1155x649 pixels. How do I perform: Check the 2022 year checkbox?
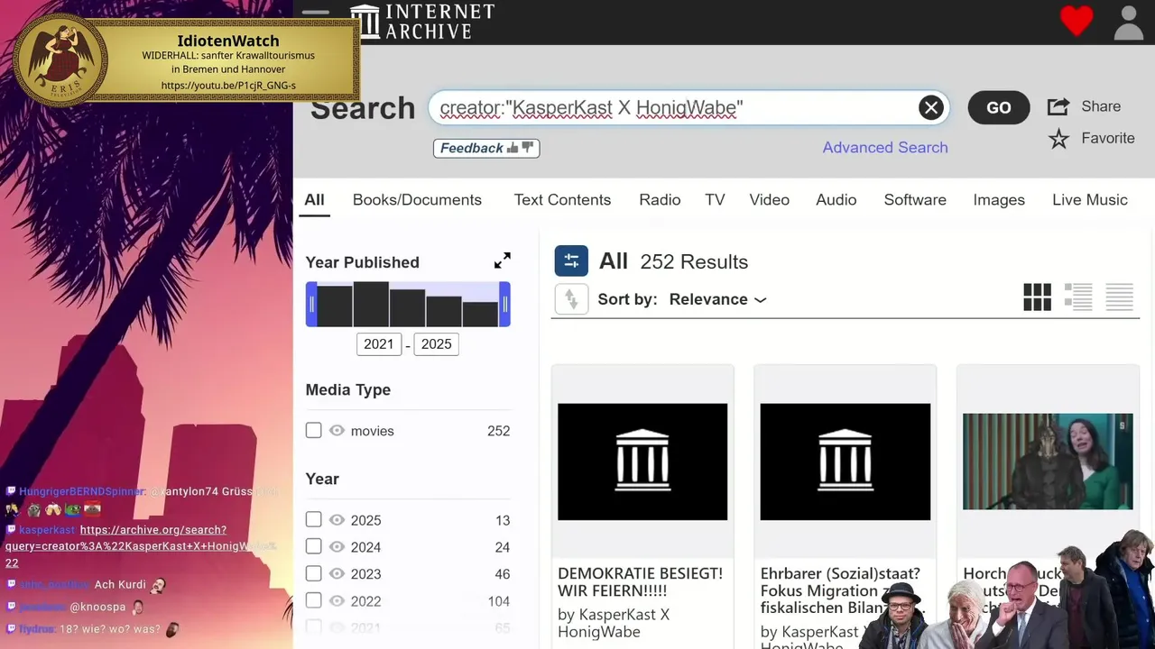pos(313,600)
